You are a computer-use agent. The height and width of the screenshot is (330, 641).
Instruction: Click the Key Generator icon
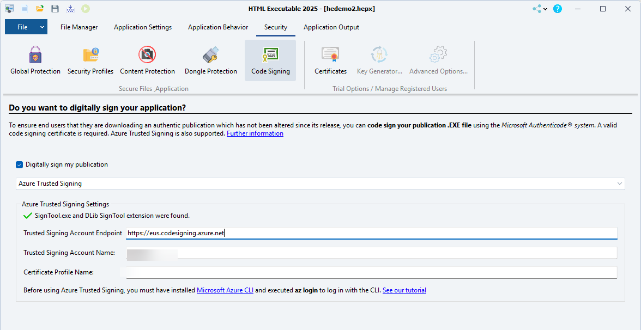379,60
